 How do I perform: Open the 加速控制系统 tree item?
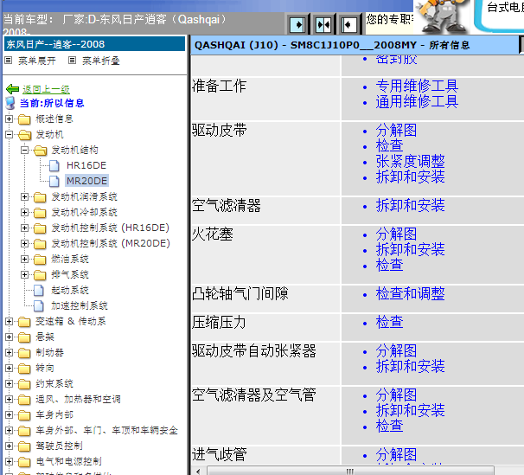coord(80,305)
